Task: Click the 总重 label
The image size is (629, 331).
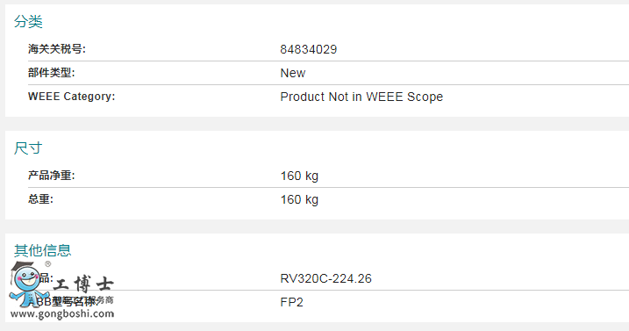Action: (x=40, y=199)
